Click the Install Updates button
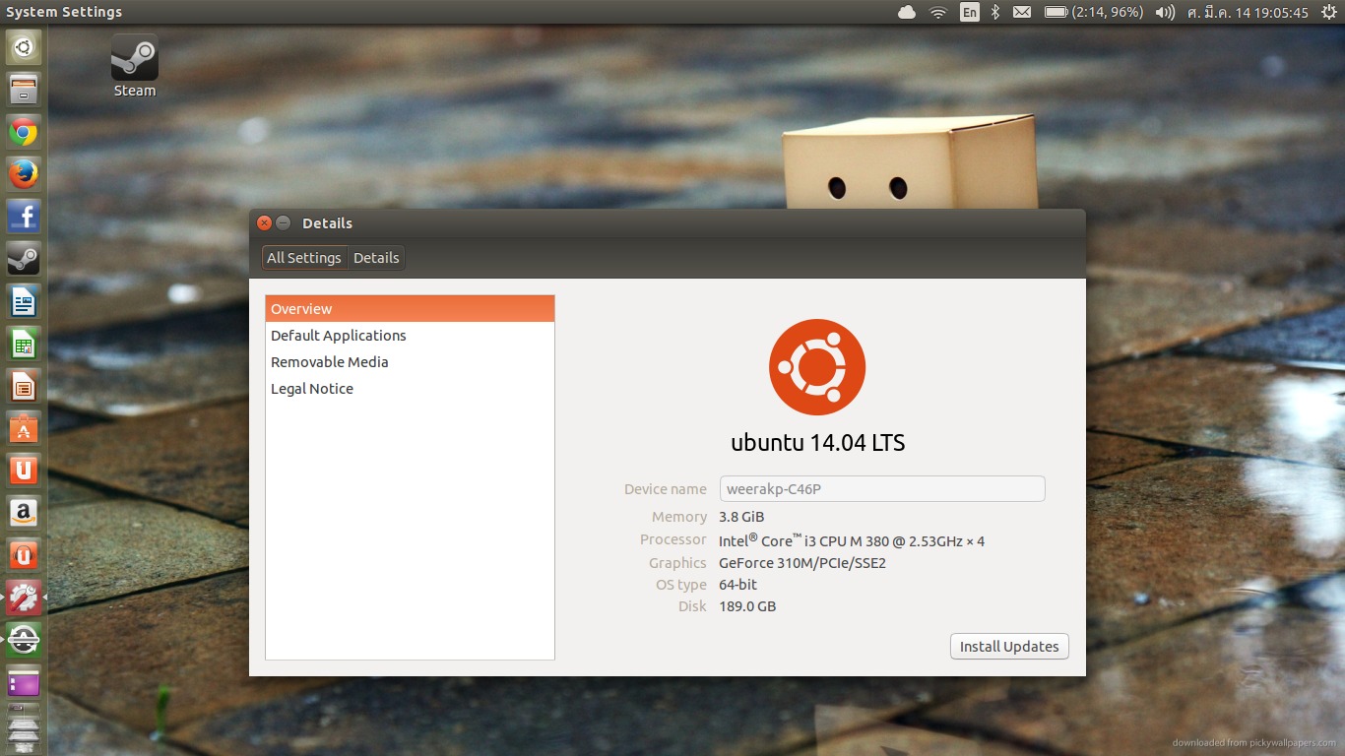Viewport: 1345px width, 756px height. tap(1009, 647)
